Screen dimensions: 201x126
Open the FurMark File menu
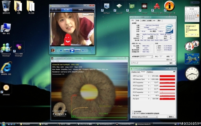tap(53, 61)
